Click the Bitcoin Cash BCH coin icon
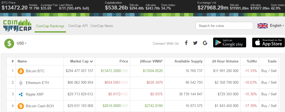The image size is (285, 112). 20,106
